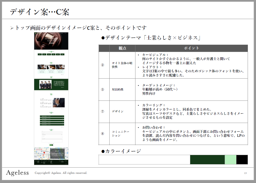
Task: Click the gavel hero image in mockup
Action: point(51,41)
